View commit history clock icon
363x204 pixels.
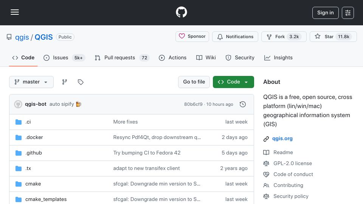pos(243,104)
